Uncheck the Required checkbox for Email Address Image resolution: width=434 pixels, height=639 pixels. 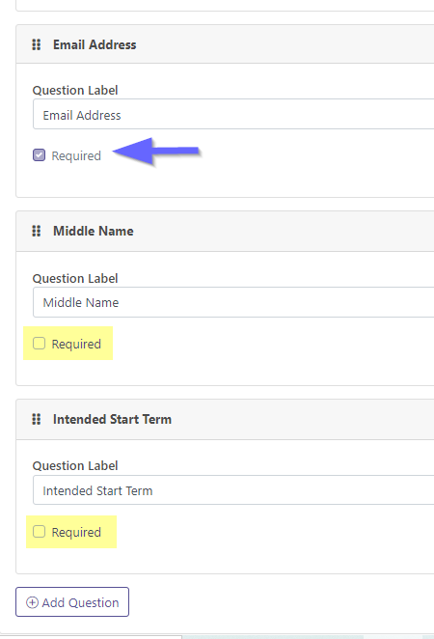point(40,155)
